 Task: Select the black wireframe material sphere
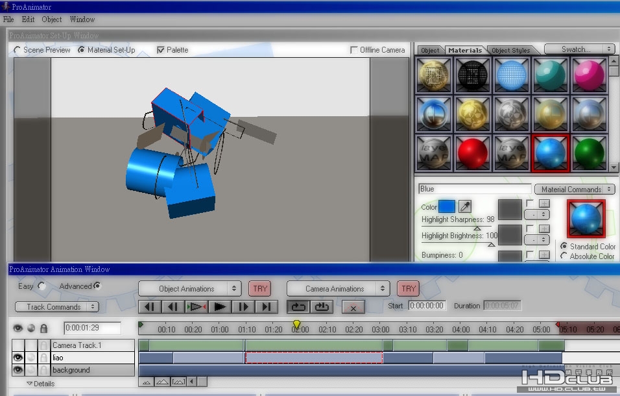[473, 75]
